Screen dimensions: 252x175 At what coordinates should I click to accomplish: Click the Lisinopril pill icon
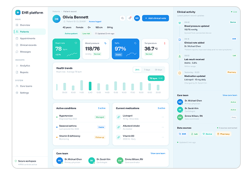click(118, 117)
